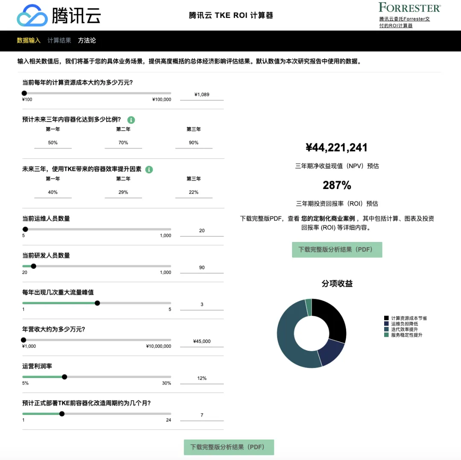Open the info tooltip beside TKE效率提升因素

149,169
